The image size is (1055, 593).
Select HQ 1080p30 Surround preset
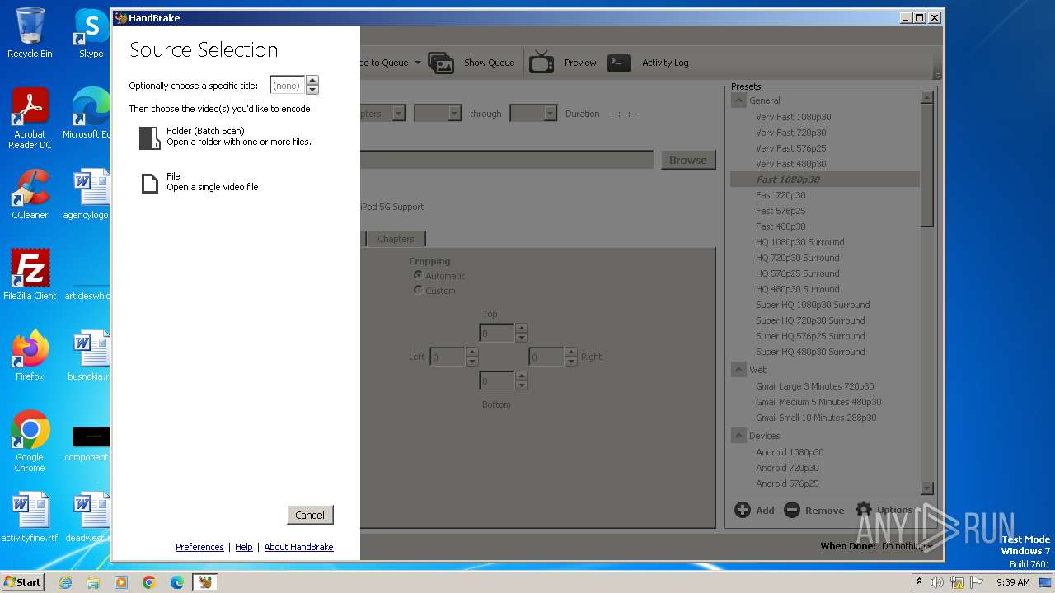click(x=799, y=242)
